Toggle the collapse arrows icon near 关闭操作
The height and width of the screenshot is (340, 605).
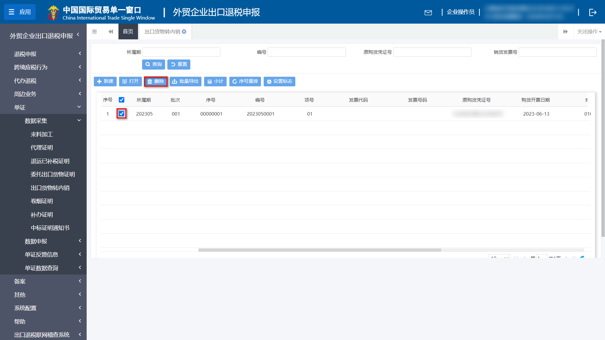click(x=566, y=31)
